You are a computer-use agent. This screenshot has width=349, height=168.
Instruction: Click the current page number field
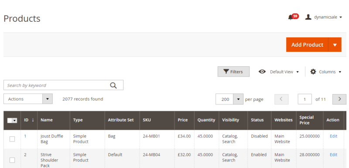[x=305, y=99]
